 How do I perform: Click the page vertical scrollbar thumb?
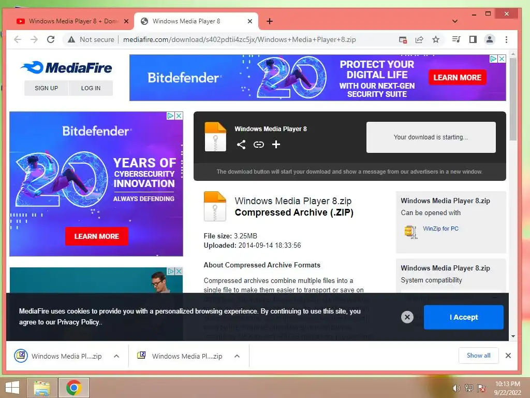[x=513, y=99]
